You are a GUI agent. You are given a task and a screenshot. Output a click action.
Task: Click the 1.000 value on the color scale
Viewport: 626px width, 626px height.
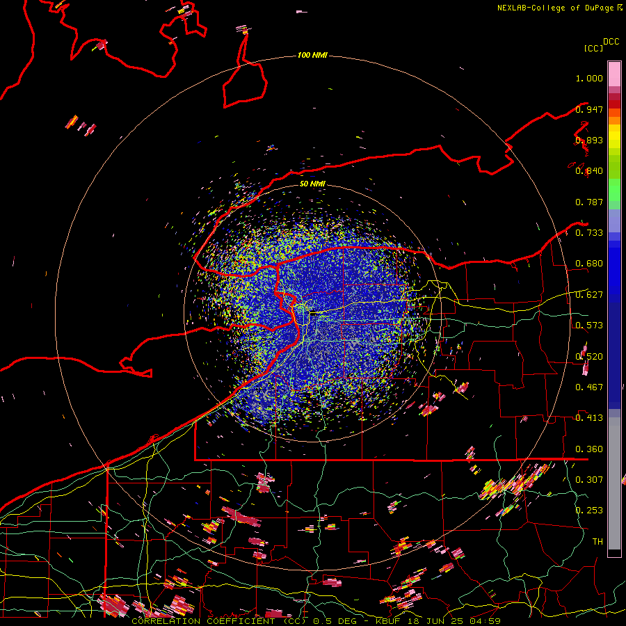click(589, 78)
